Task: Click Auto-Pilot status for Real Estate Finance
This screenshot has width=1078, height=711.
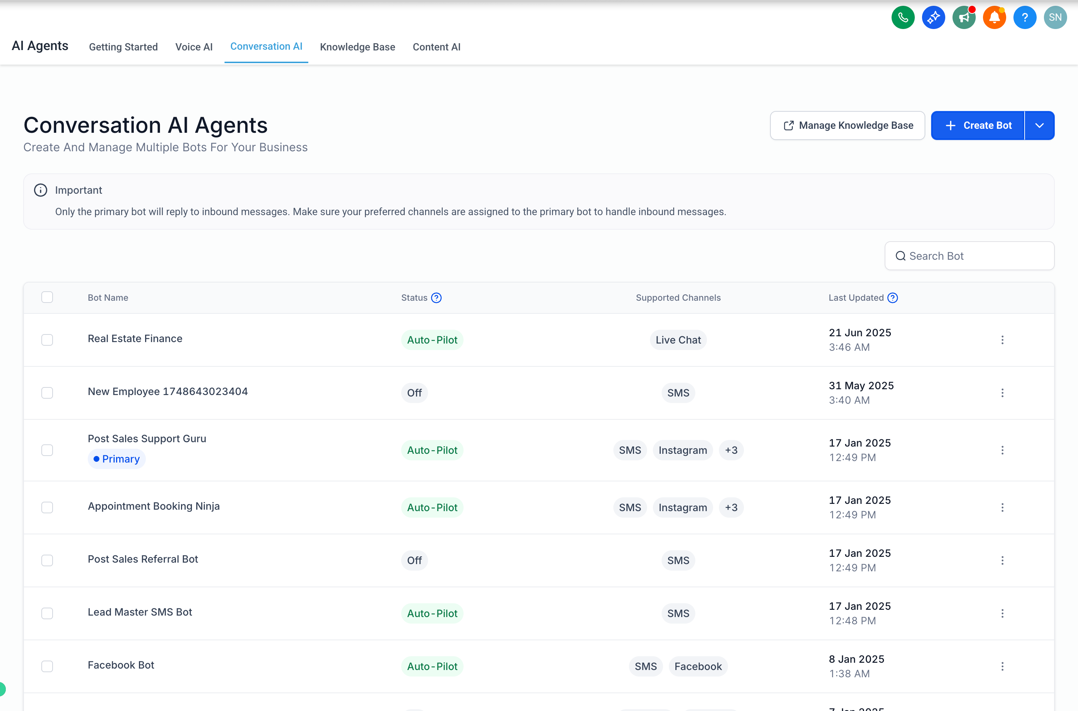Action: pos(432,340)
